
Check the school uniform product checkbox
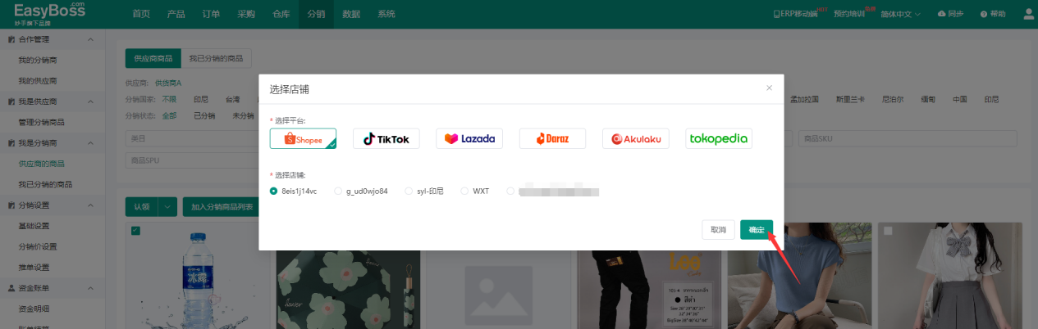pos(888,231)
